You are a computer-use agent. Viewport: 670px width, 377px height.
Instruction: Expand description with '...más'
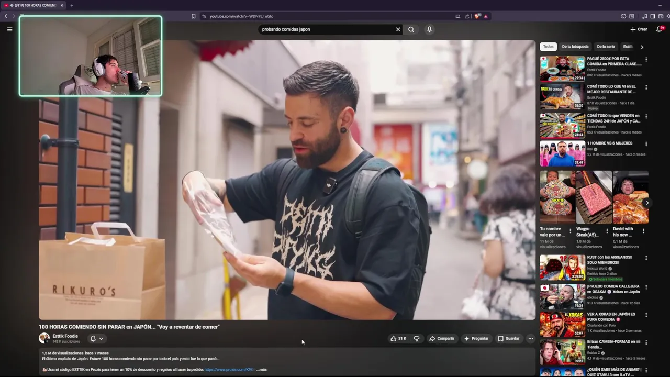point(261,370)
